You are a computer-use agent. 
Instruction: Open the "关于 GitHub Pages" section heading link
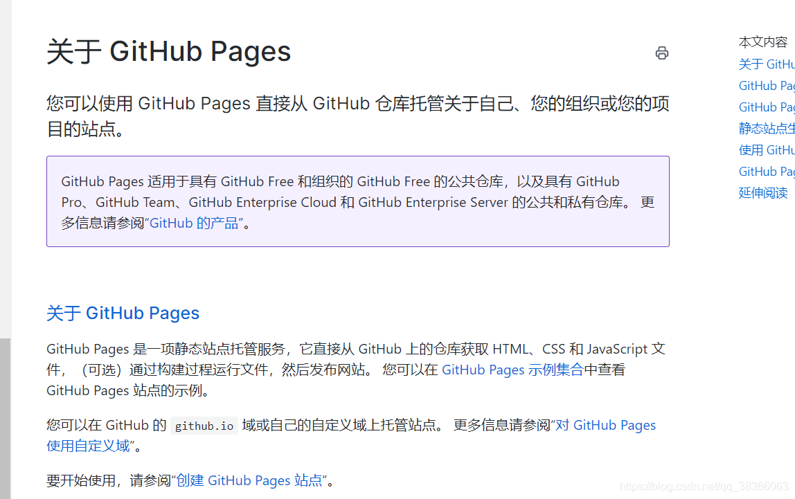(x=123, y=313)
